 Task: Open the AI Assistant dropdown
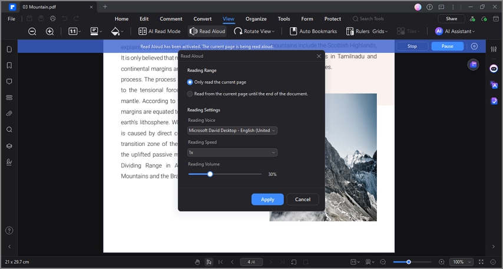click(455, 31)
